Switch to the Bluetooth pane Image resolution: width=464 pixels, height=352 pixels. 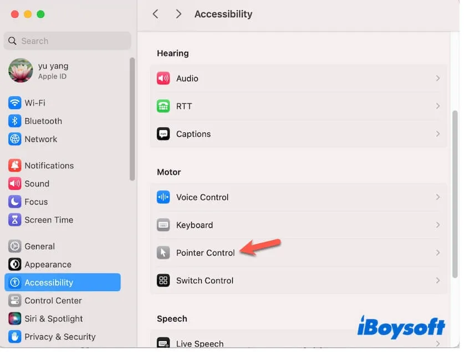pos(63,121)
